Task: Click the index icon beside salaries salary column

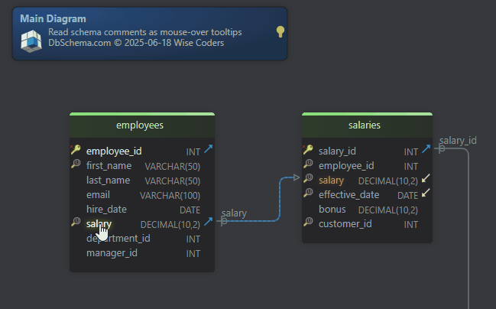Action: pyautogui.click(x=308, y=178)
